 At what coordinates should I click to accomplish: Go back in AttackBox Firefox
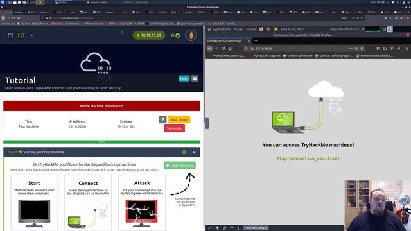point(210,49)
